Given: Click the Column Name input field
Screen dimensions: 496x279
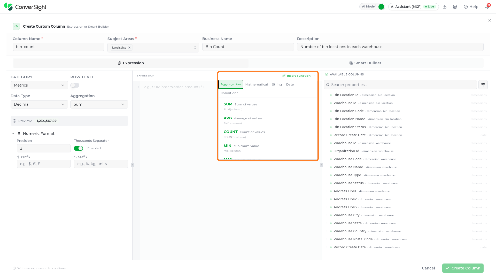Looking at the screenshot, I should (58, 47).
